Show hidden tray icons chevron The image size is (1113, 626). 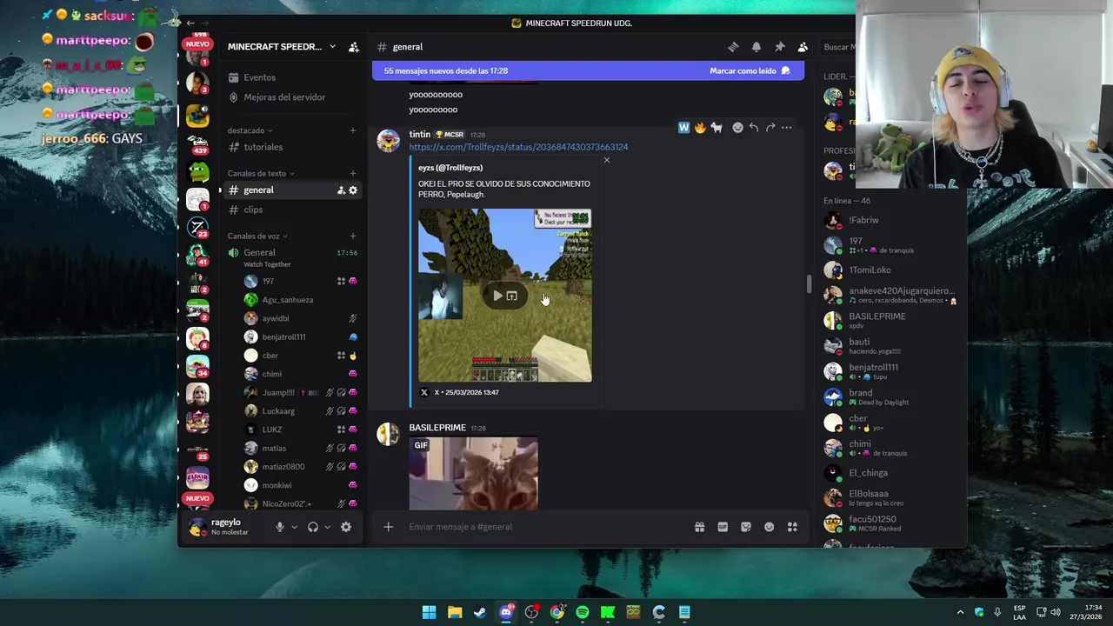[x=960, y=612]
